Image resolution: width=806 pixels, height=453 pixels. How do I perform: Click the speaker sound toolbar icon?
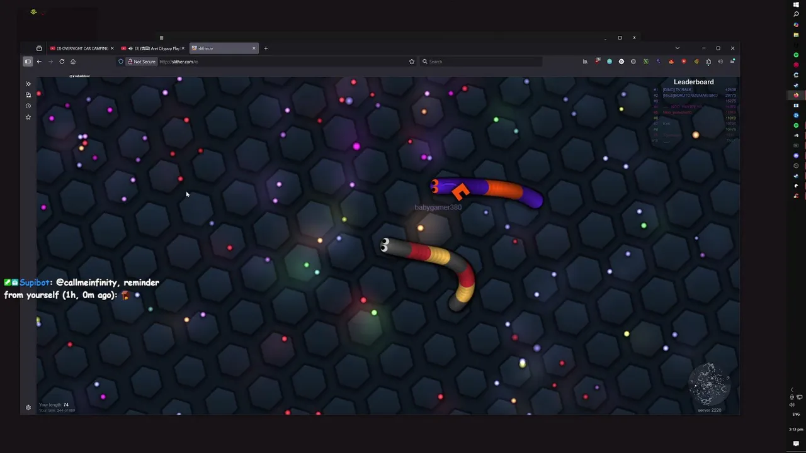click(x=720, y=62)
